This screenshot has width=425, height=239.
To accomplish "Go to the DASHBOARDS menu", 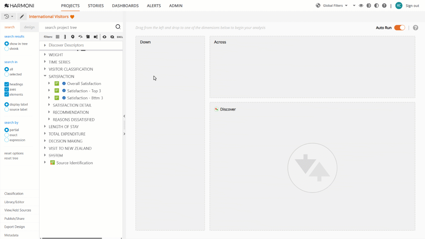I will tap(125, 6).
